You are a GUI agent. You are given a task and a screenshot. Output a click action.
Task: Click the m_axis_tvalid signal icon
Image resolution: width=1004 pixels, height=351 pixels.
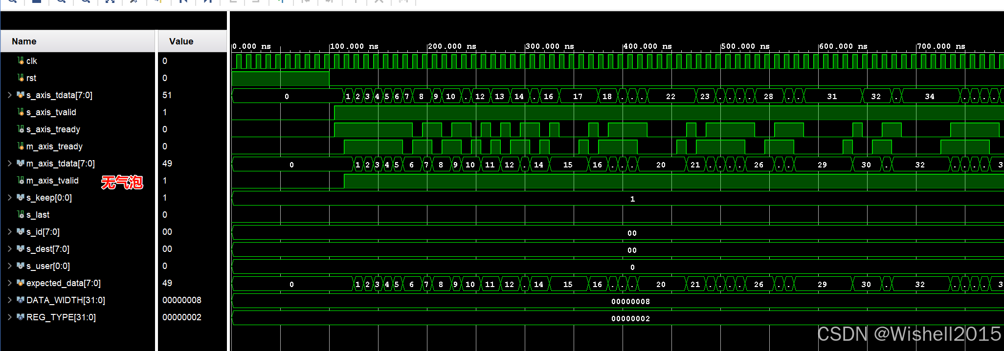point(21,180)
